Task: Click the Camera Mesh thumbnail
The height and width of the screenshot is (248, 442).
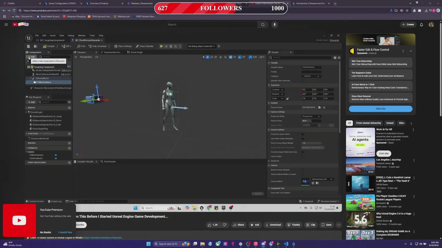Action: point(305,182)
